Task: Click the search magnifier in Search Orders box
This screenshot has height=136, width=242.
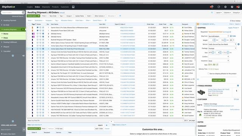Action: tap(23, 12)
